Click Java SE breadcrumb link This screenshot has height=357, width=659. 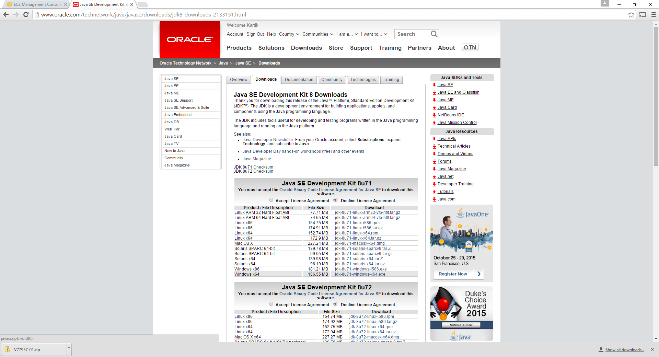click(243, 63)
